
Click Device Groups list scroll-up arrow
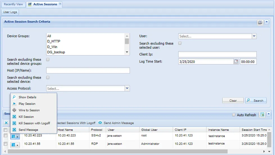pyautogui.click(x=127, y=36)
